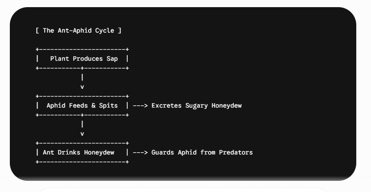
Task: Click the opening bracket before the title
Action: [x=38, y=30]
